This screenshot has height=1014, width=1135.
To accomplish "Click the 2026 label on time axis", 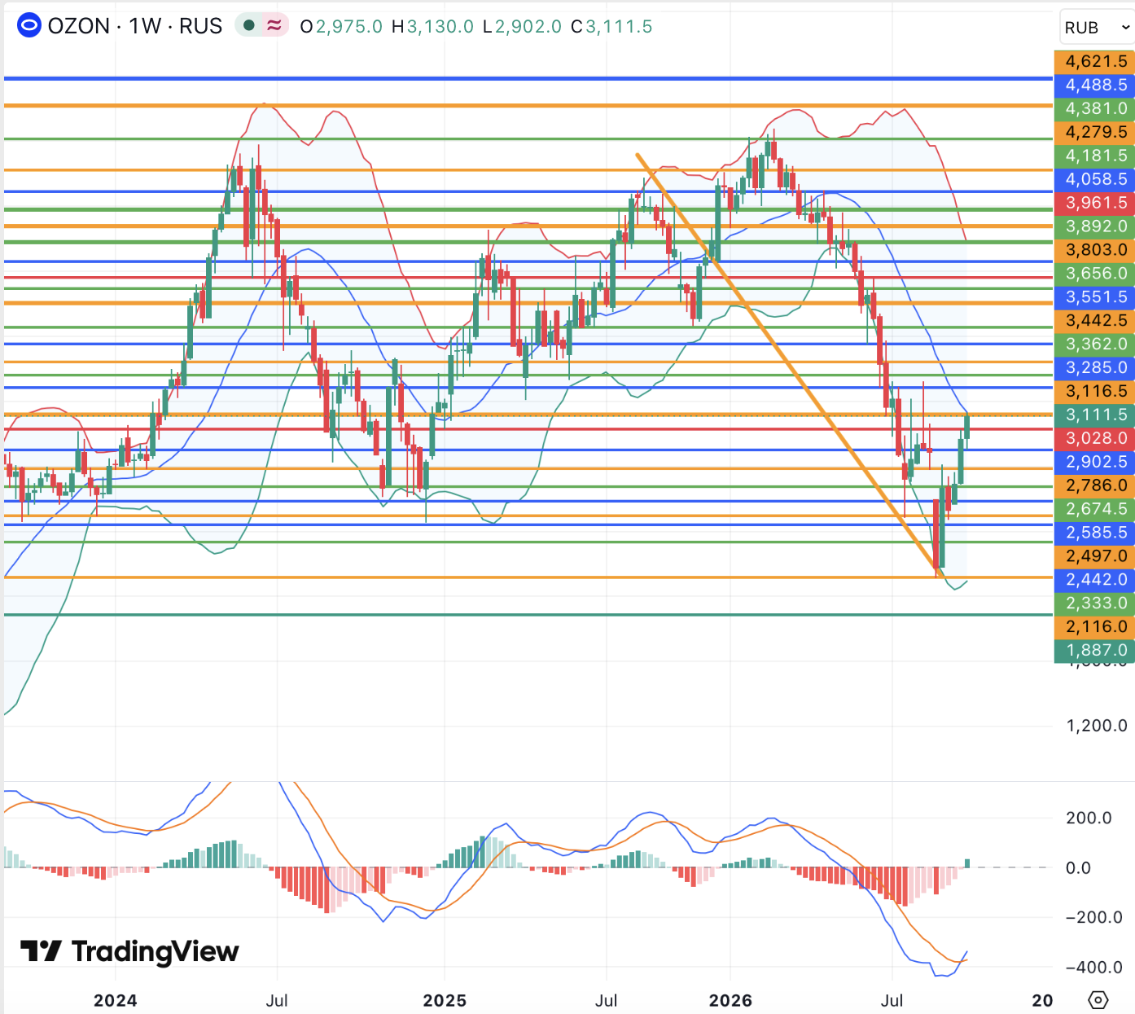I will (x=730, y=1000).
